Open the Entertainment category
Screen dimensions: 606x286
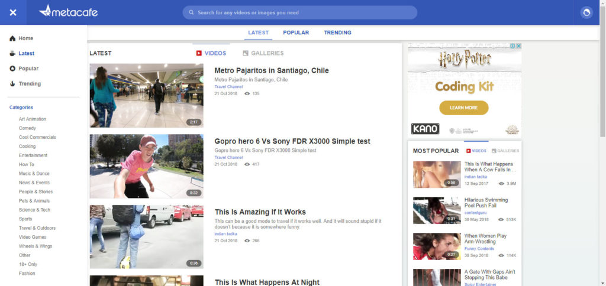[x=33, y=155]
